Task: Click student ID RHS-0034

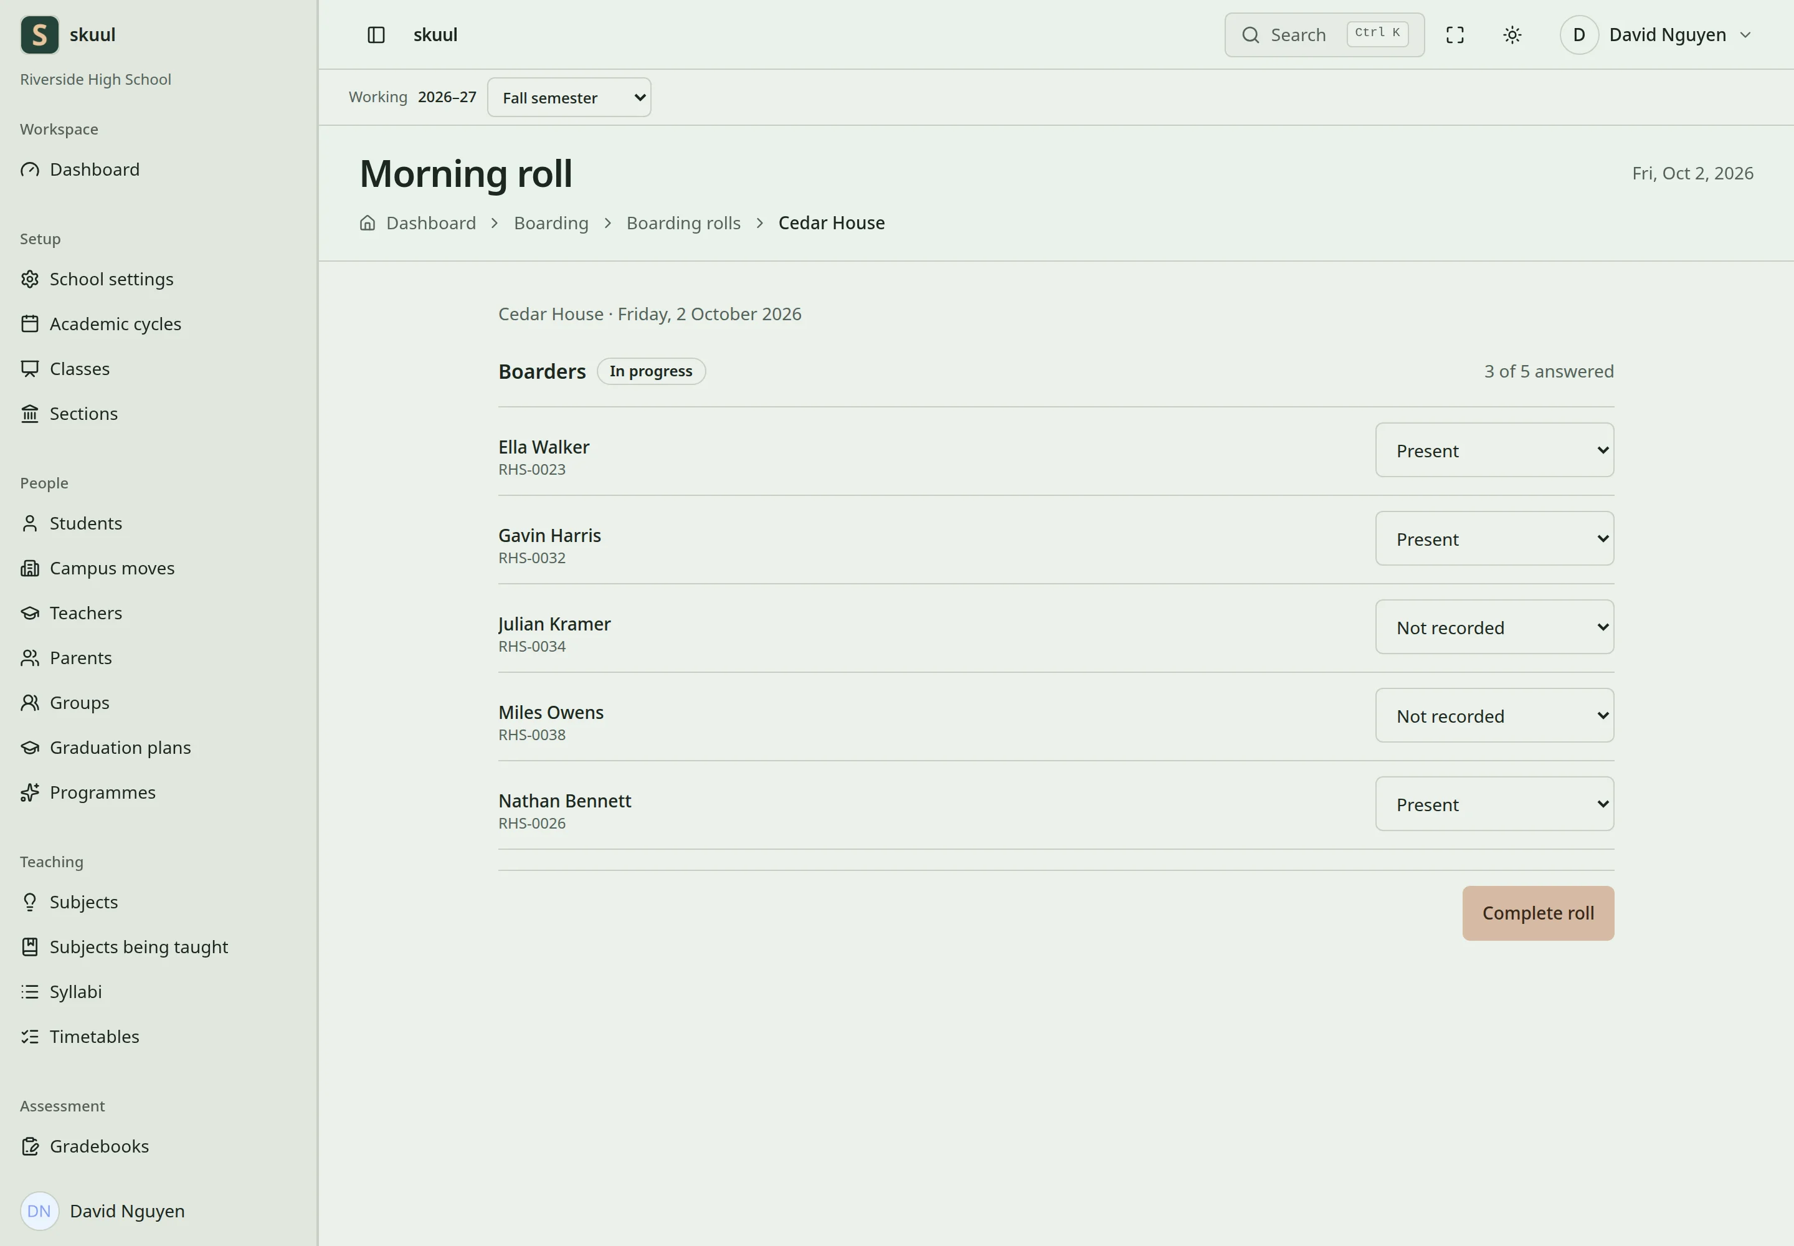Action: point(533,647)
